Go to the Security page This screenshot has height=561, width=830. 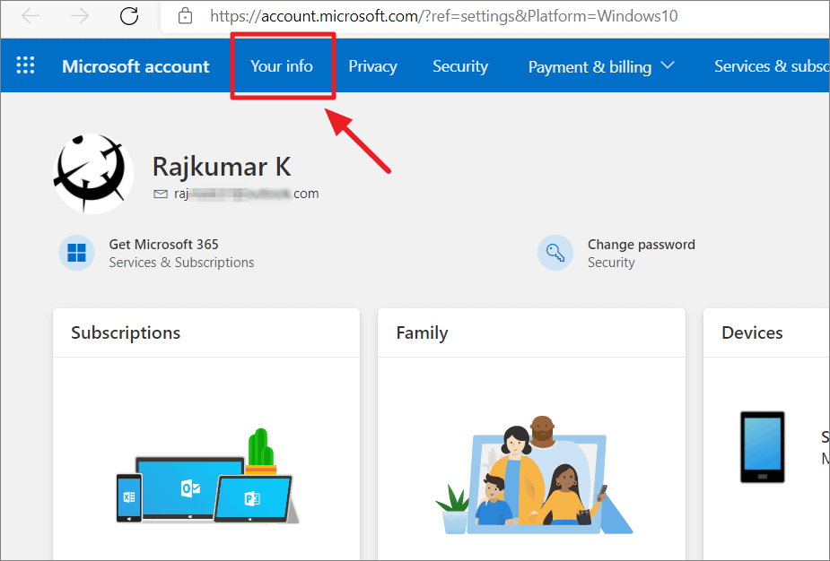459,65
